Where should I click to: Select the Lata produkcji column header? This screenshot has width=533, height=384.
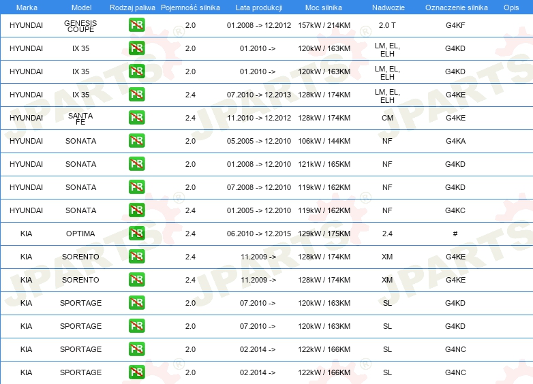coord(258,7)
